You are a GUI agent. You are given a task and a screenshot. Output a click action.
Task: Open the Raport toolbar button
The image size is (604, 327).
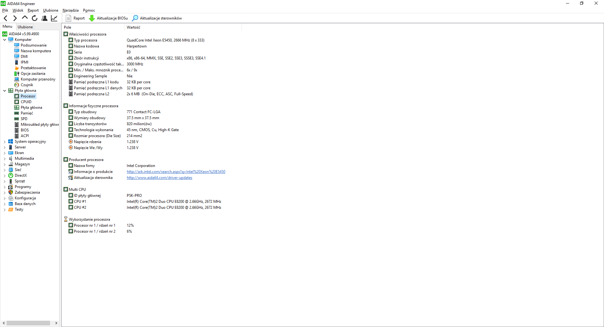[75, 18]
